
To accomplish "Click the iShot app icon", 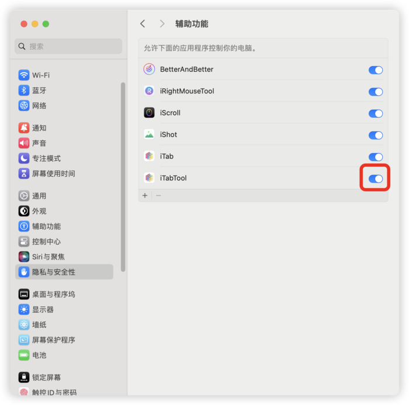I will (149, 134).
